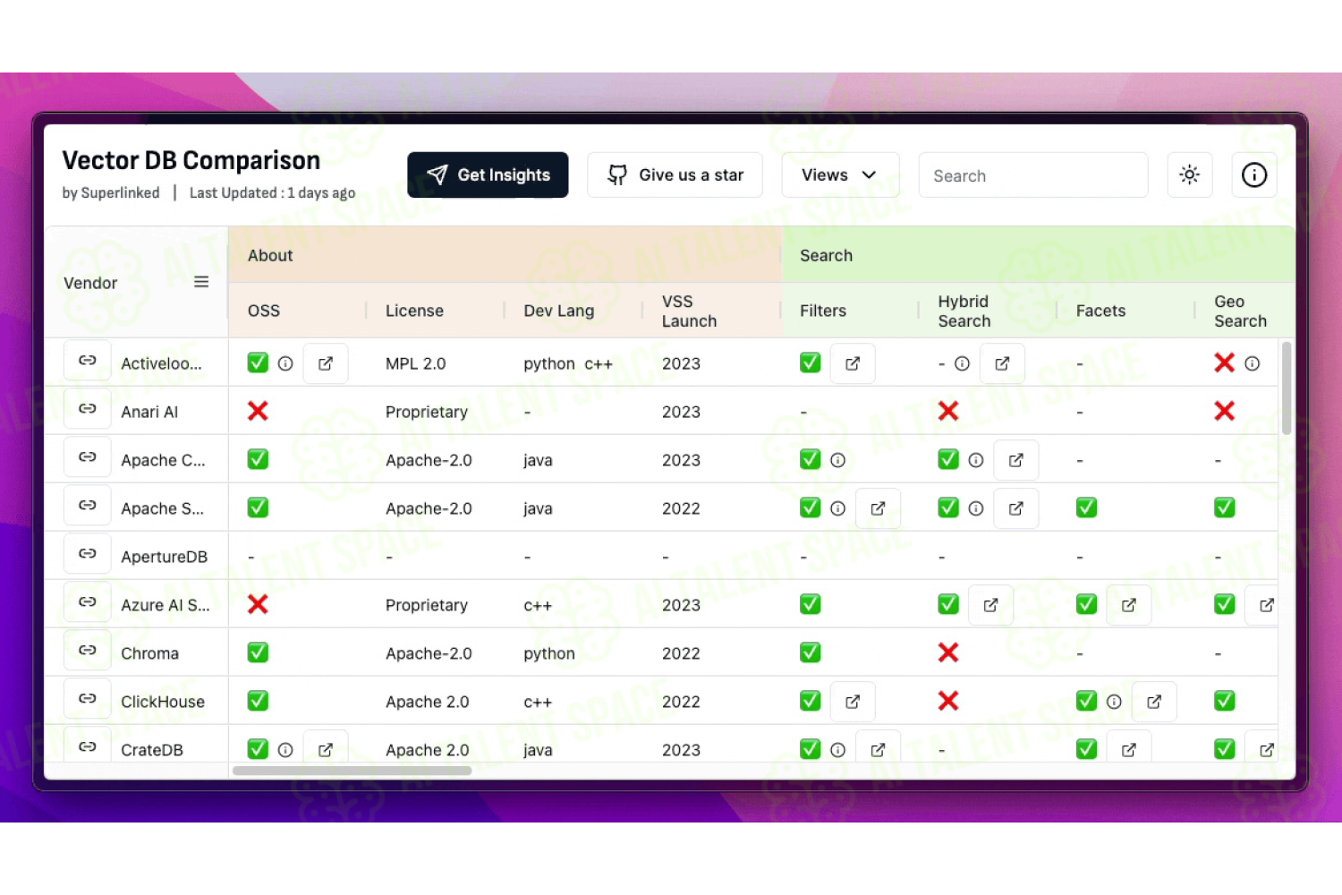
Task: Select the ApertureDB vendor name
Action: [x=164, y=557]
